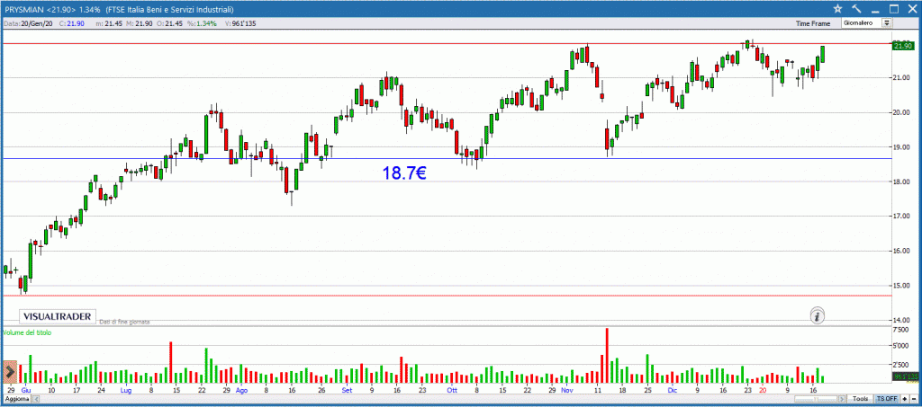This screenshot has height=407, width=922.
Task: Click the 'Dati di fine giornata' note
Action: 124,322
